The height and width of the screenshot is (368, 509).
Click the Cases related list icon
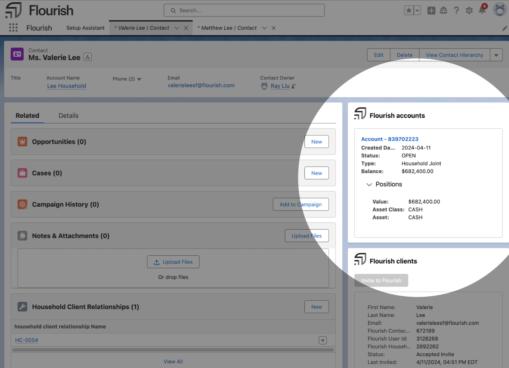22,173
